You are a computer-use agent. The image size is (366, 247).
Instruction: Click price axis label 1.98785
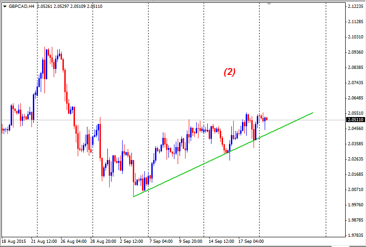pyautogui.click(x=355, y=220)
